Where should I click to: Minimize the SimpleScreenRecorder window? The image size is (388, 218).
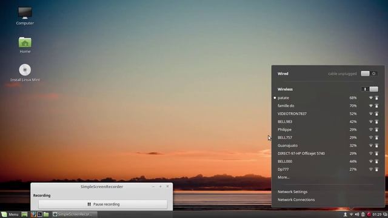pyautogui.click(x=153, y=187)
